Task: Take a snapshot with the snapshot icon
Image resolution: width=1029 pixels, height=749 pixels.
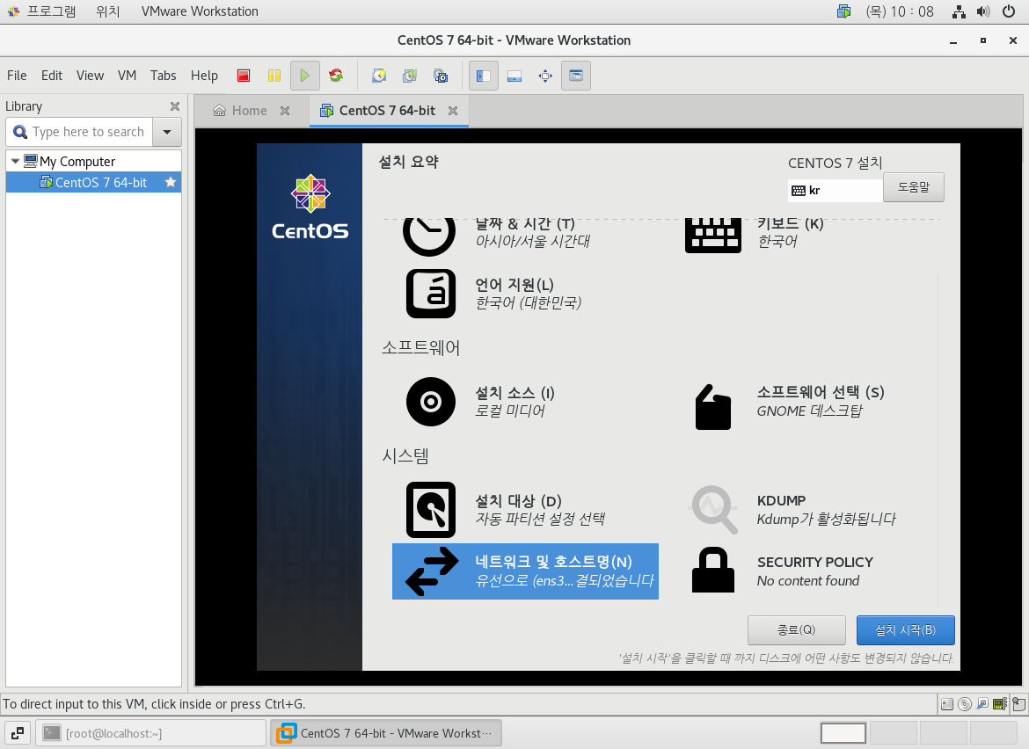Action: tap(379, 76)
